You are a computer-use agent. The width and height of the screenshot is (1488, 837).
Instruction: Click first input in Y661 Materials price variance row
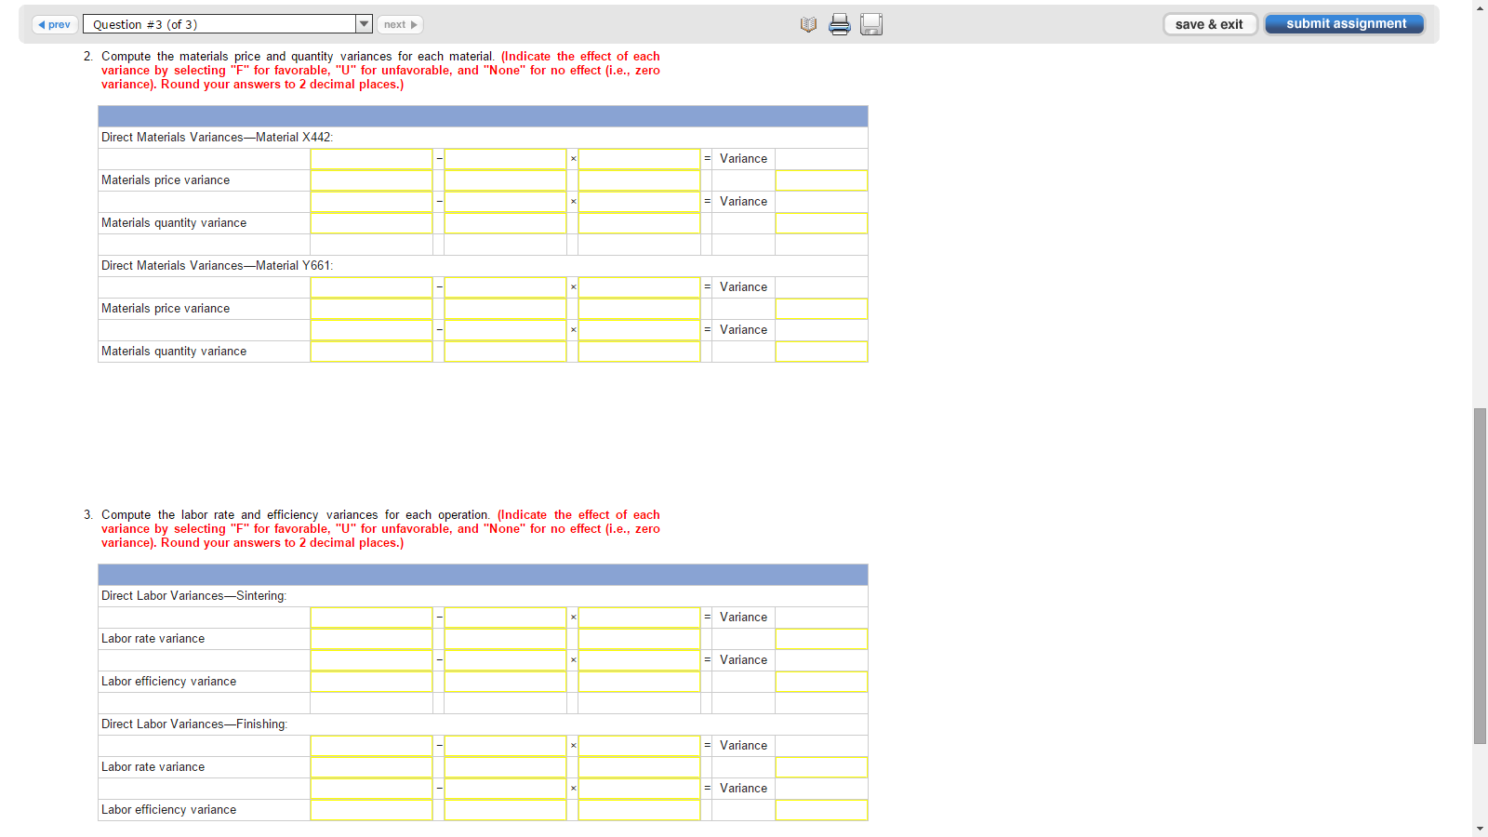coord(371,309)
